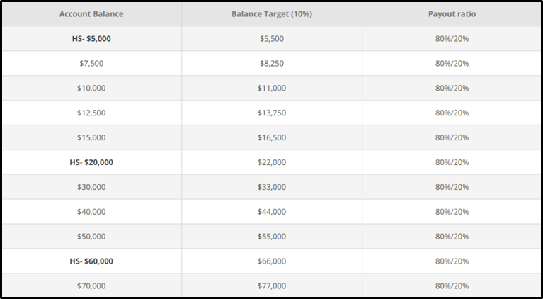Click the Account Balance column header
Image resolution: width=543 pixels, height=299 pixels.
click(91, 14)
